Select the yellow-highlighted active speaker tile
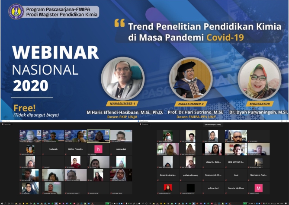The width and height of the screenshot is (289, 205). [x=98, y=136]
